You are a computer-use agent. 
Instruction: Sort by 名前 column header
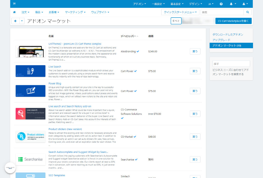pyautogui.click(x=51, y=36)
